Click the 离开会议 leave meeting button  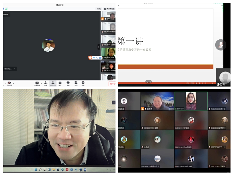[112, 84]
